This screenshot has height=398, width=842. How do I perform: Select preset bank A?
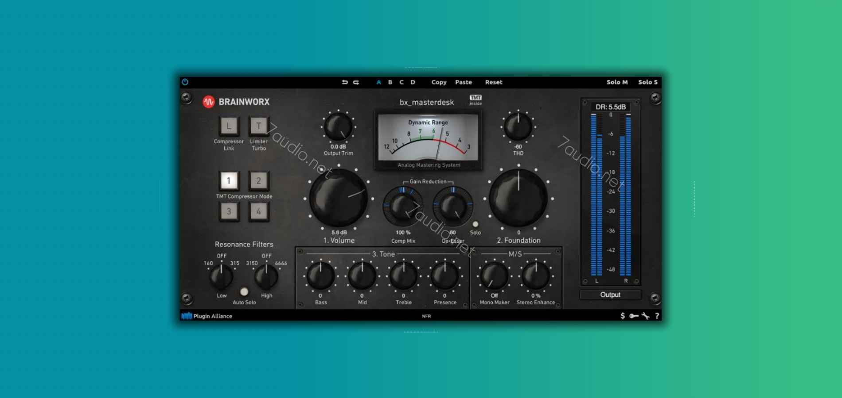378,82
